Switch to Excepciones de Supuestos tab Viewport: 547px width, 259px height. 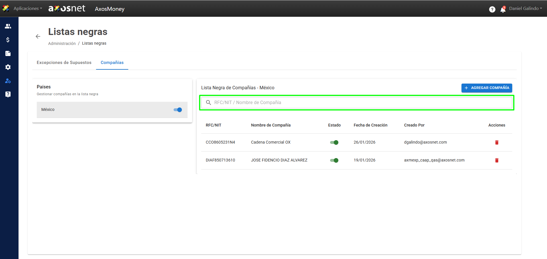pyautogui.click(x=64, y=63)
